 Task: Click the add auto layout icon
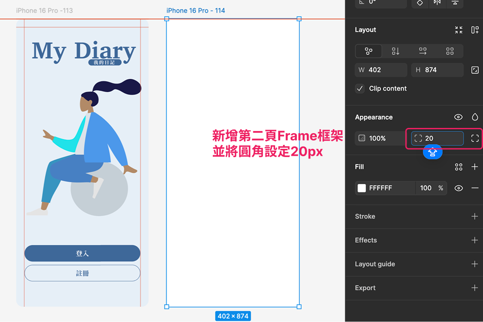475,30
